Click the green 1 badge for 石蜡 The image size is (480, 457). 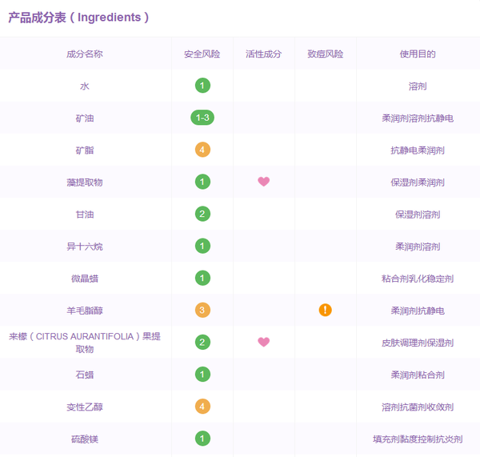click(202, 375)
